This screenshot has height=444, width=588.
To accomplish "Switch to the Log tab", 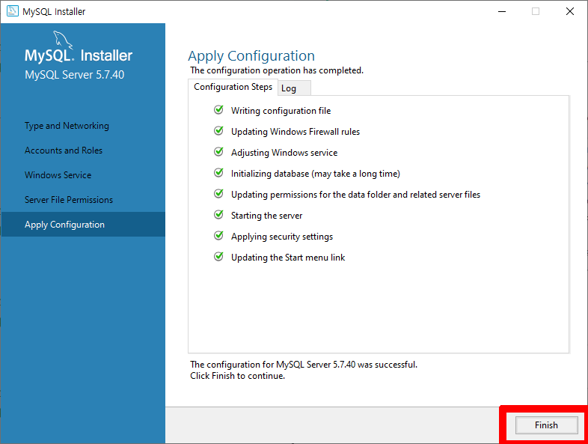I will (294, 88).
